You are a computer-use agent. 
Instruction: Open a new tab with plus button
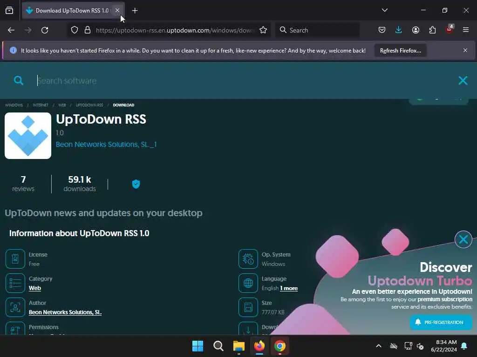pyautogui.click(x=135, y=11)
